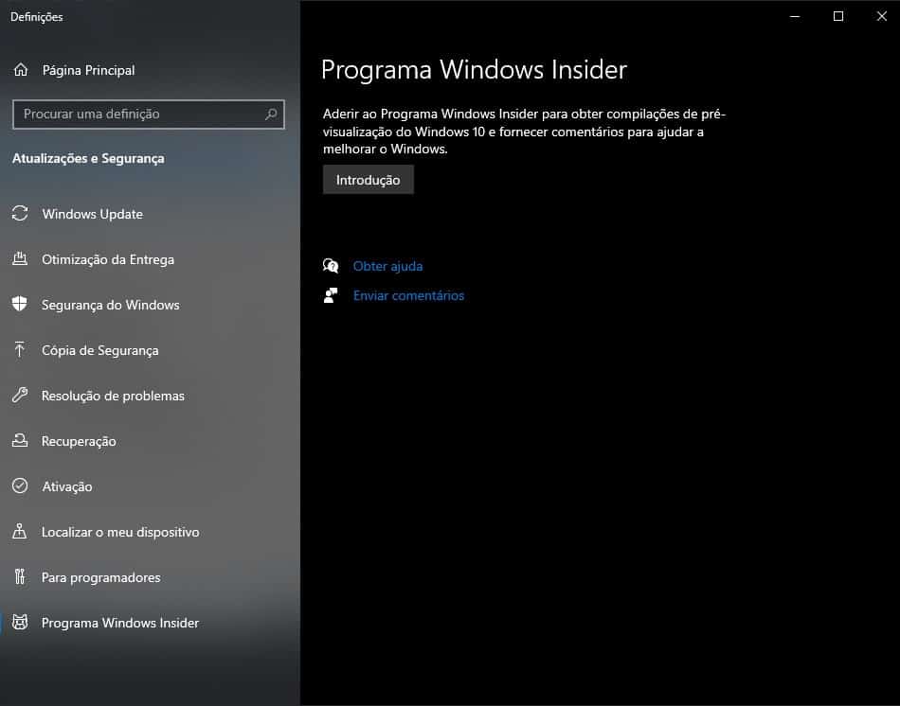Click the Windows Update refresh arrows icon
The height and width of the screenshot is (706, 900).
point(20,213)
